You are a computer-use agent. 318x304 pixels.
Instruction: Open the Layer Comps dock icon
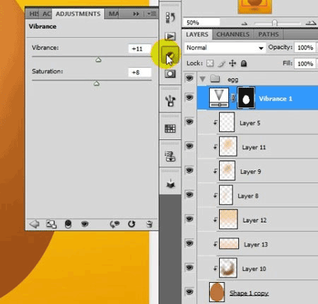[170, 156]
